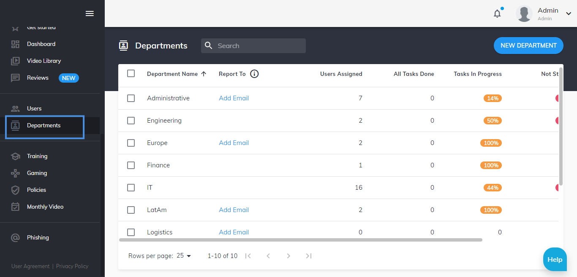The width and height of the screenshot is (577, 277).
Task: Select Monthly Video in the sidebar
Action: tap(15, 207)
